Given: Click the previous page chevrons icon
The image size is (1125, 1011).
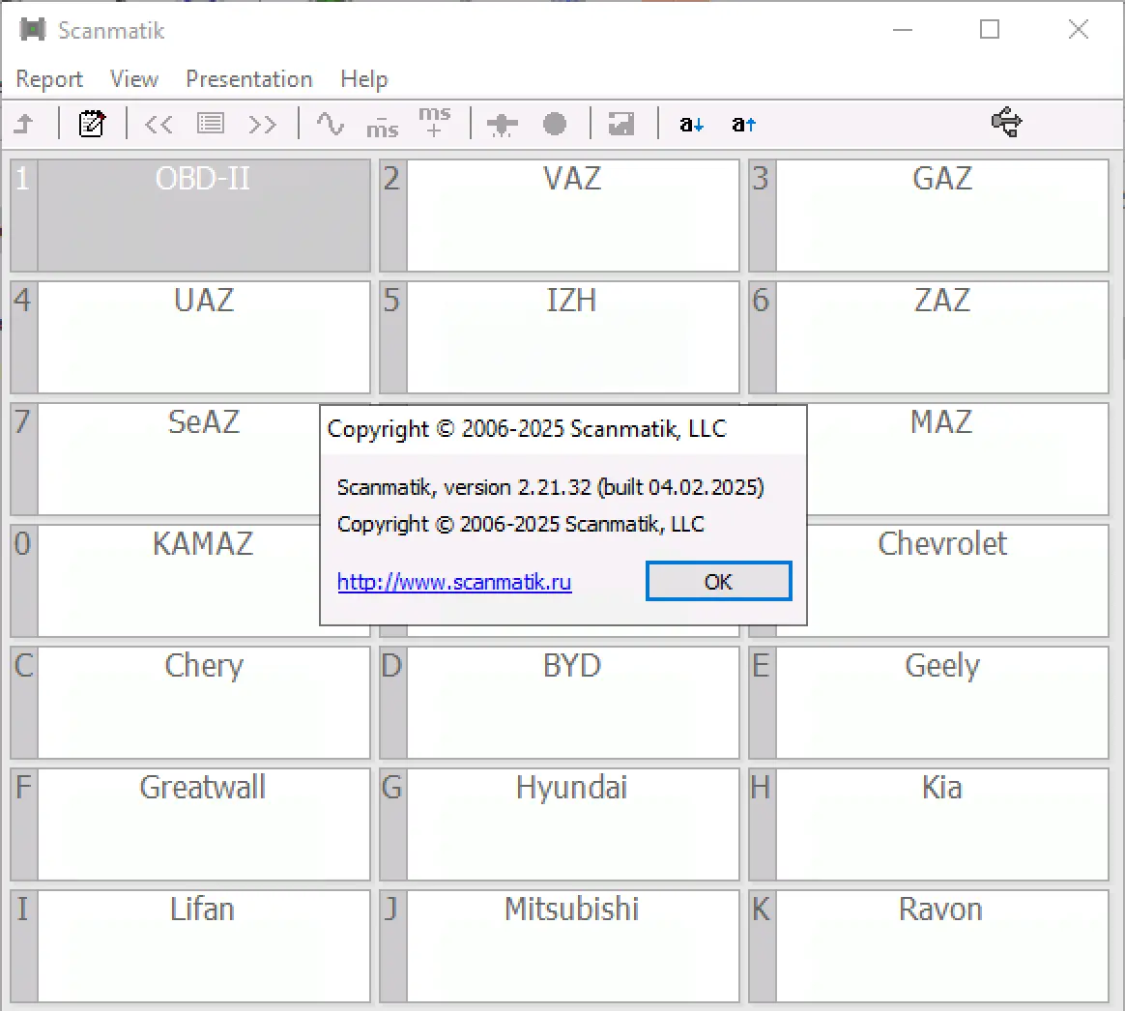Looking at the screenshot, I should point(159,124).
